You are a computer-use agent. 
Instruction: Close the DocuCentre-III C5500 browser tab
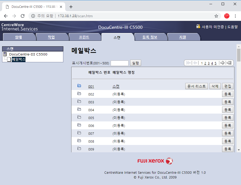point(61,7)
